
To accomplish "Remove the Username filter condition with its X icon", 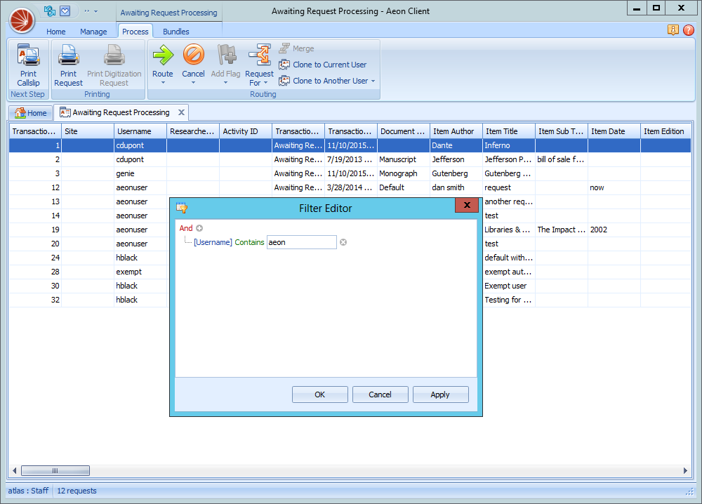I will point(343,241).
